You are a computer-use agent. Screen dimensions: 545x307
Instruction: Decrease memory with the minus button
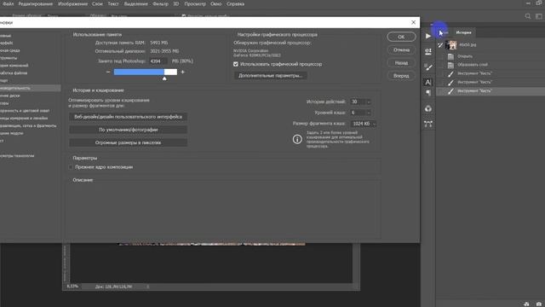pos(108,72)
